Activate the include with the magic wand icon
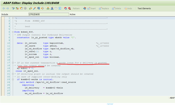The image size is (175, 105). point(34,8)
